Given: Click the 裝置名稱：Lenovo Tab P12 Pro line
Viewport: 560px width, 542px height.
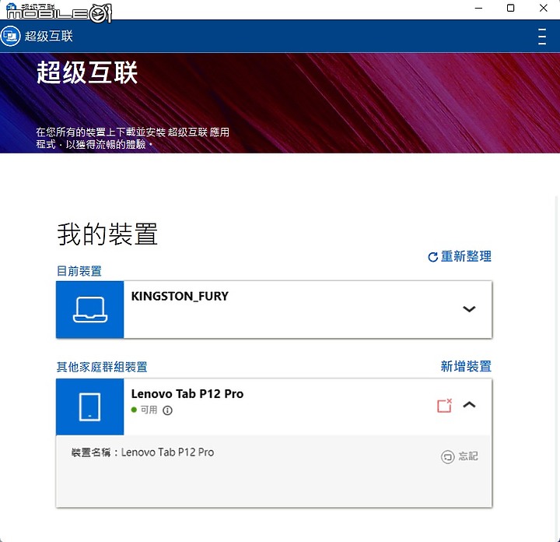Looking at the screenshot, I should click(x=142, y=452).
